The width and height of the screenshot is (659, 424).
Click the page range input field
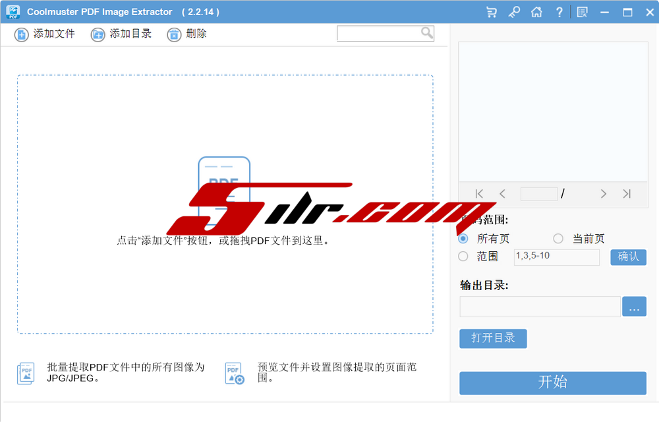click(556, 257)
